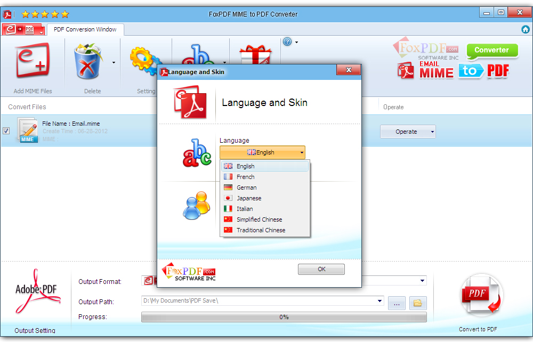533x342 pixels.
Task: Click the Add MIME Files icon
Action: (x=33, y=61)
